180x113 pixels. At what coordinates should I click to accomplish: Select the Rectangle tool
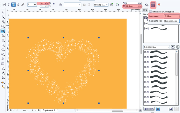3,40
